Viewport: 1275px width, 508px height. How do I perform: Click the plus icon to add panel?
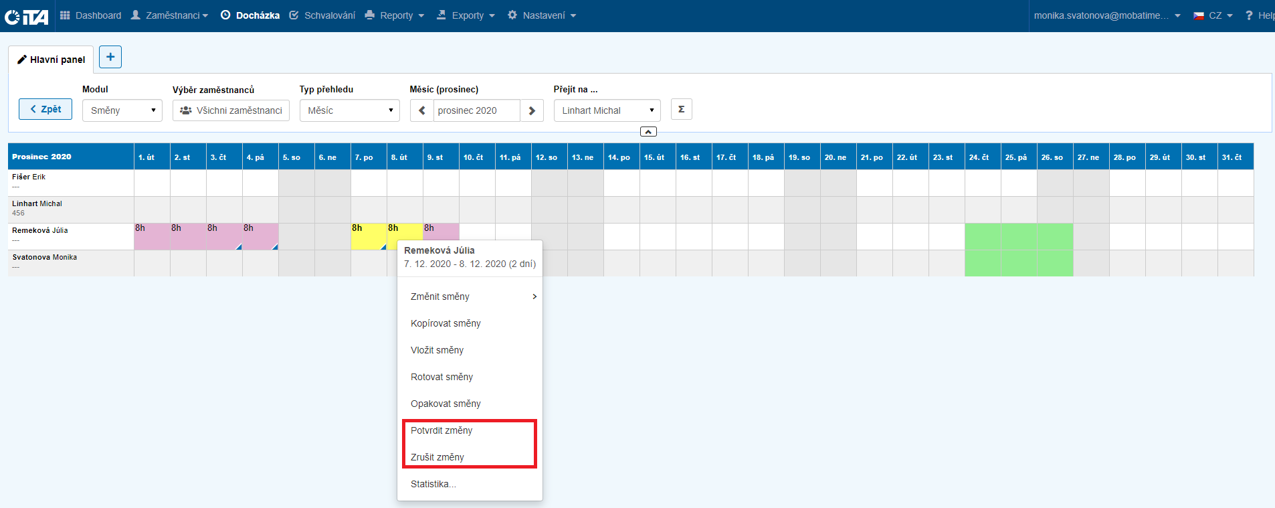tap(110, 57)
